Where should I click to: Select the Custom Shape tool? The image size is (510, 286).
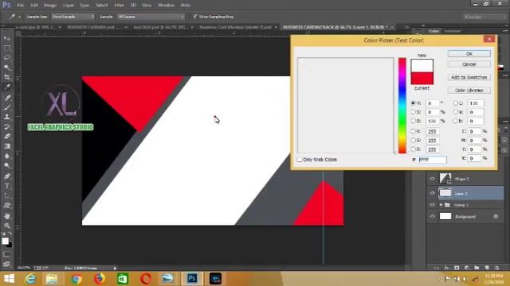point(7,205)
